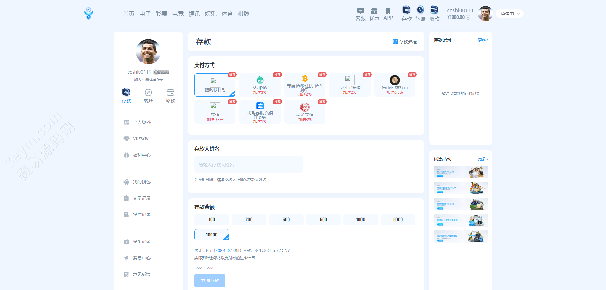606x290 pixels.
Task: Open the first promotion banner thumbnail
Action: click(x=460, y=172)
